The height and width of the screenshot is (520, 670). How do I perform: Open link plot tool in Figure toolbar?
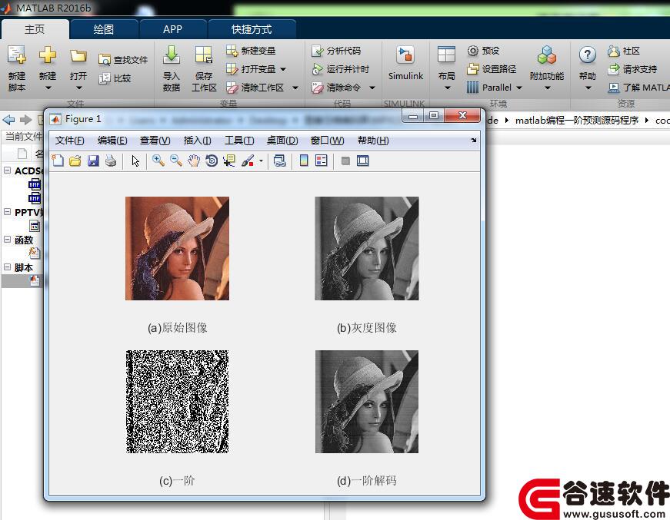[279, 161]
